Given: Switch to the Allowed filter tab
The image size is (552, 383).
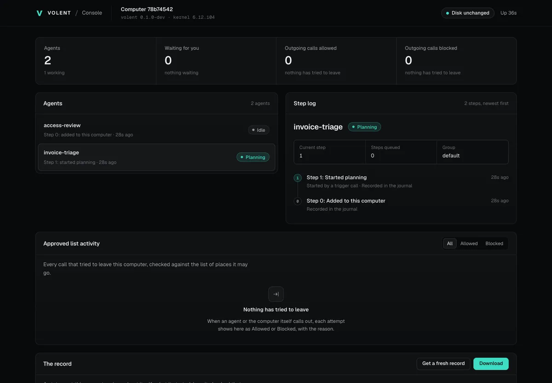Looking at the screenshot, I should 469,244.
